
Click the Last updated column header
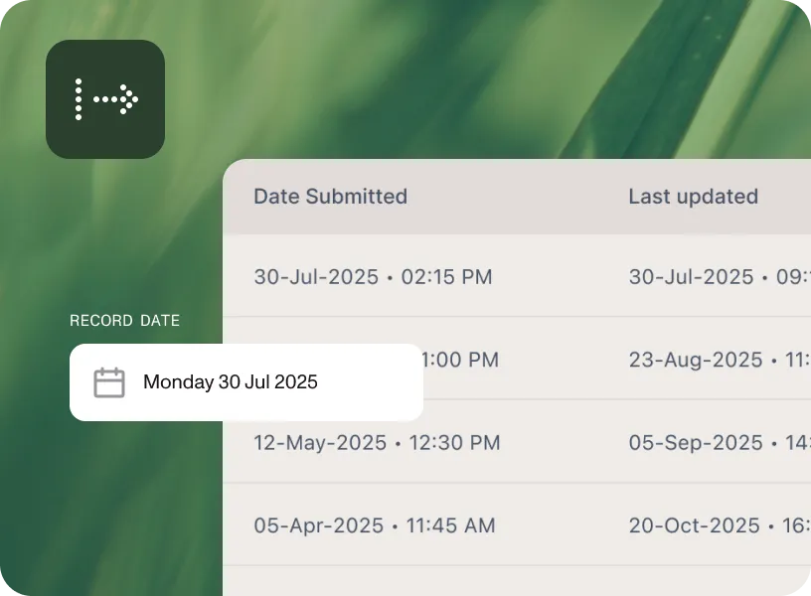coord(693,197)
